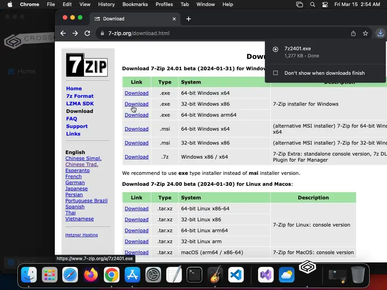
Task: Open Google Chrome from the dock
Action: pyautogui.click(x=111, y=275)
